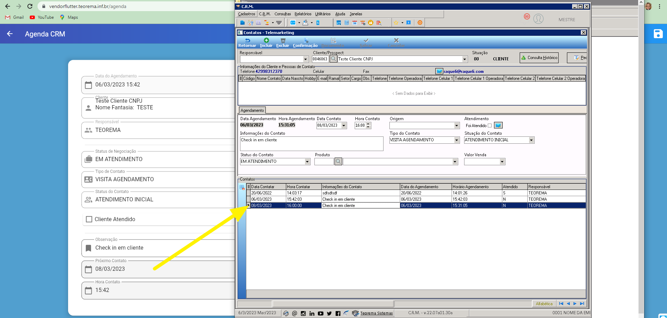
Task: Click the cash register toolbar icon
Action: click(x=305, y=23)
